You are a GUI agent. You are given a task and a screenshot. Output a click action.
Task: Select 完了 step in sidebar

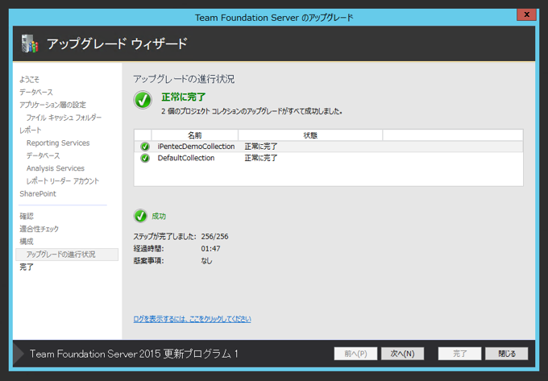(27, 267)
